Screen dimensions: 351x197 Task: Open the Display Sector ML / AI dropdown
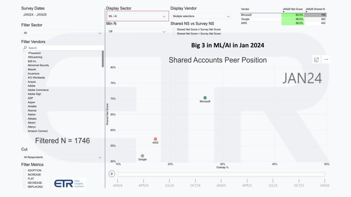coord(138,16)
